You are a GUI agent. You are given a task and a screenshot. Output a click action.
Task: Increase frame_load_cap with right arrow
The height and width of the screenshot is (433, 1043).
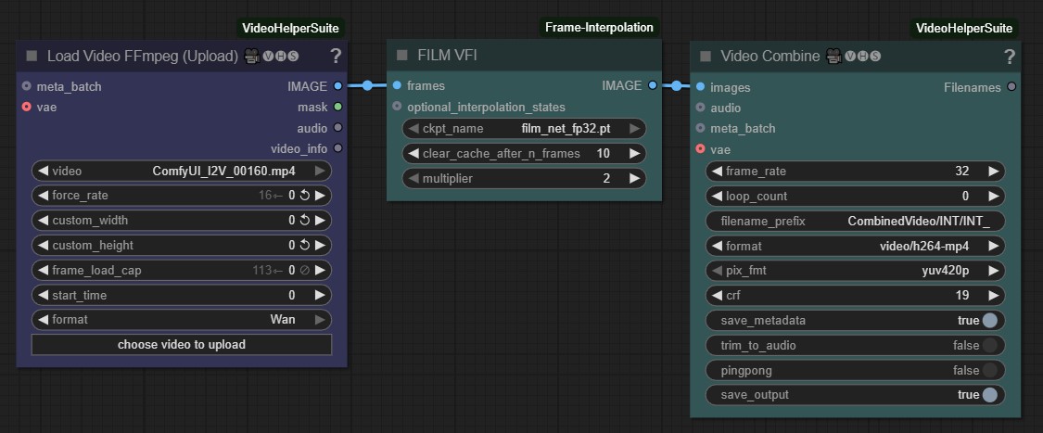[x=320, y=270]
